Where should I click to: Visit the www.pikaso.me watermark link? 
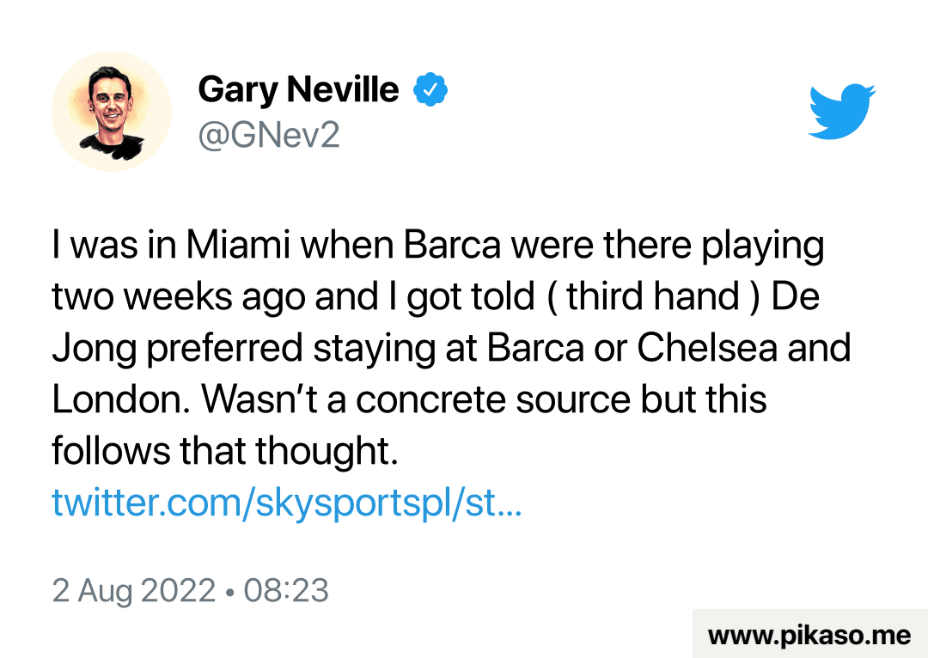click(x=809, y=636)
